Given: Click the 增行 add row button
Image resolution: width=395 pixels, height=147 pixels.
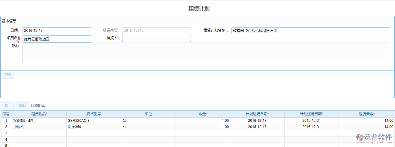Looking at the screenshot, I should (x=8, y=106).
